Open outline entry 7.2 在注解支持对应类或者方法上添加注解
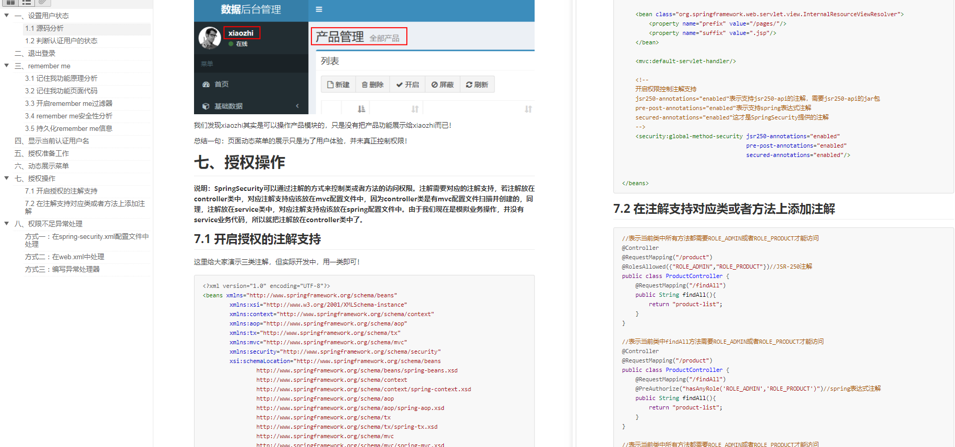This screenshot has width=955, height=447. pyautogui.click(x=85, y=207)
